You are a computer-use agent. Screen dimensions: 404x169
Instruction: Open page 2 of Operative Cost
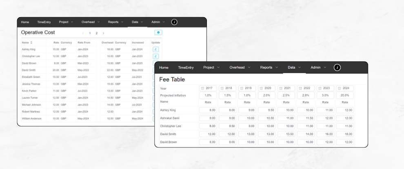point(96,33)
